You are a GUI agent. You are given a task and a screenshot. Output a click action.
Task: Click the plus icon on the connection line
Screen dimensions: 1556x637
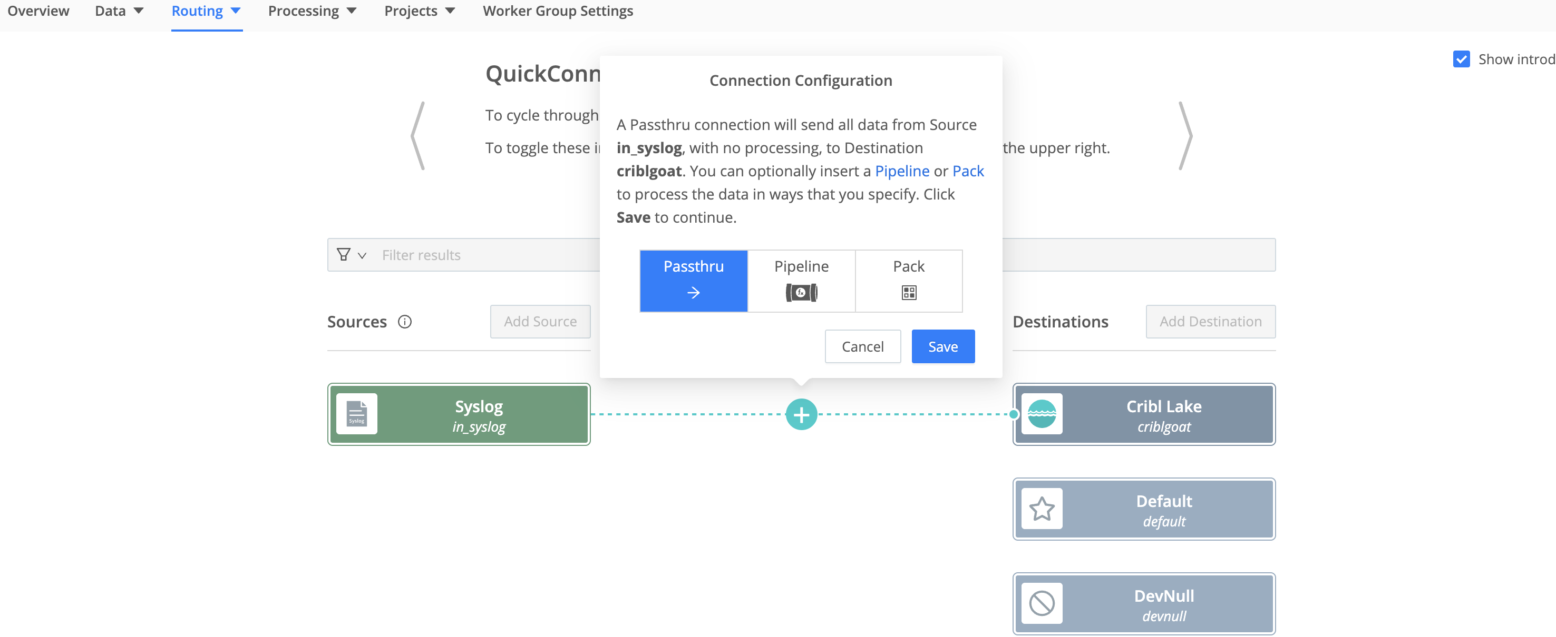click(801, 414)
